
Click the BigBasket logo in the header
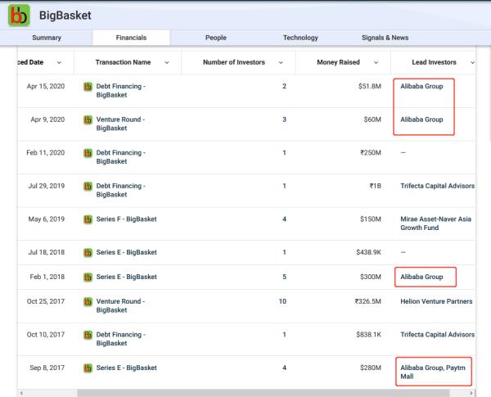[20, 16]
